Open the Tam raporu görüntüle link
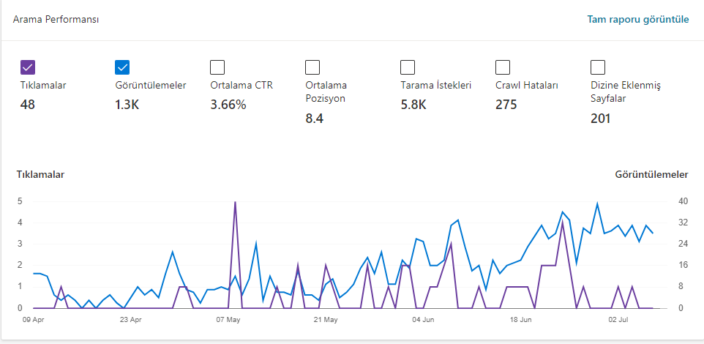The width and height of the screenshot is (704, 344). (638, 20)
